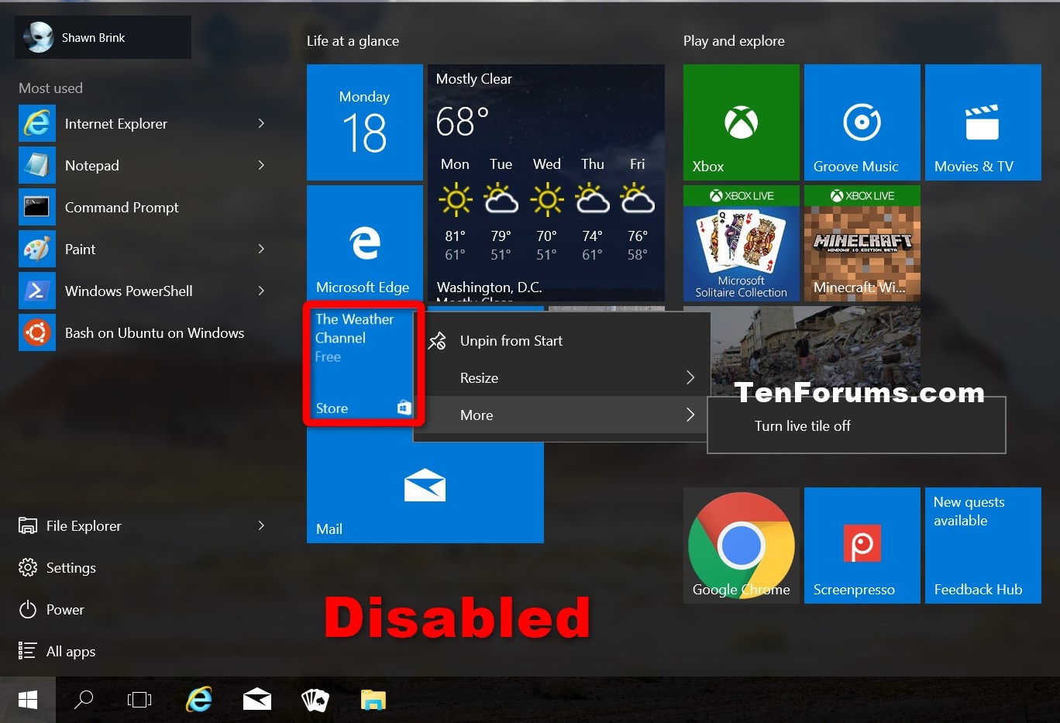The image size is (1060, 723).
Task: Select Unpin from Start
Action: click(x=511, y=340)
